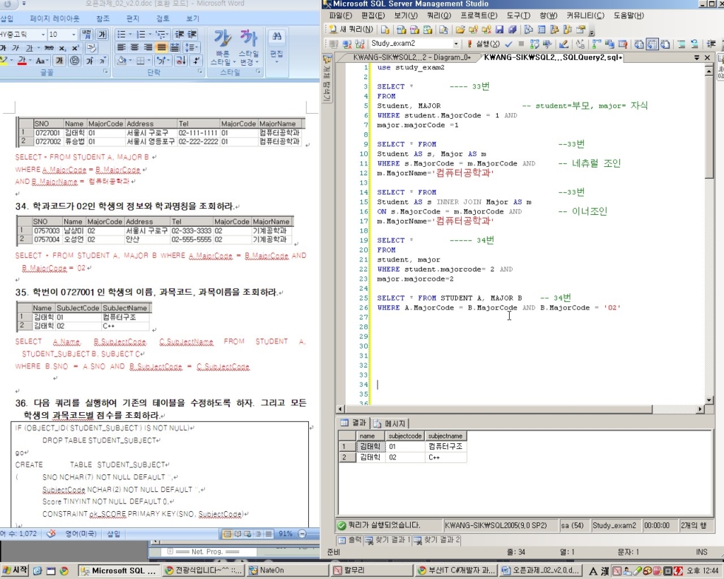724x579 pixels.
Task: Open the Study_exam2 database dropdown
Action: tap(456, 44)
